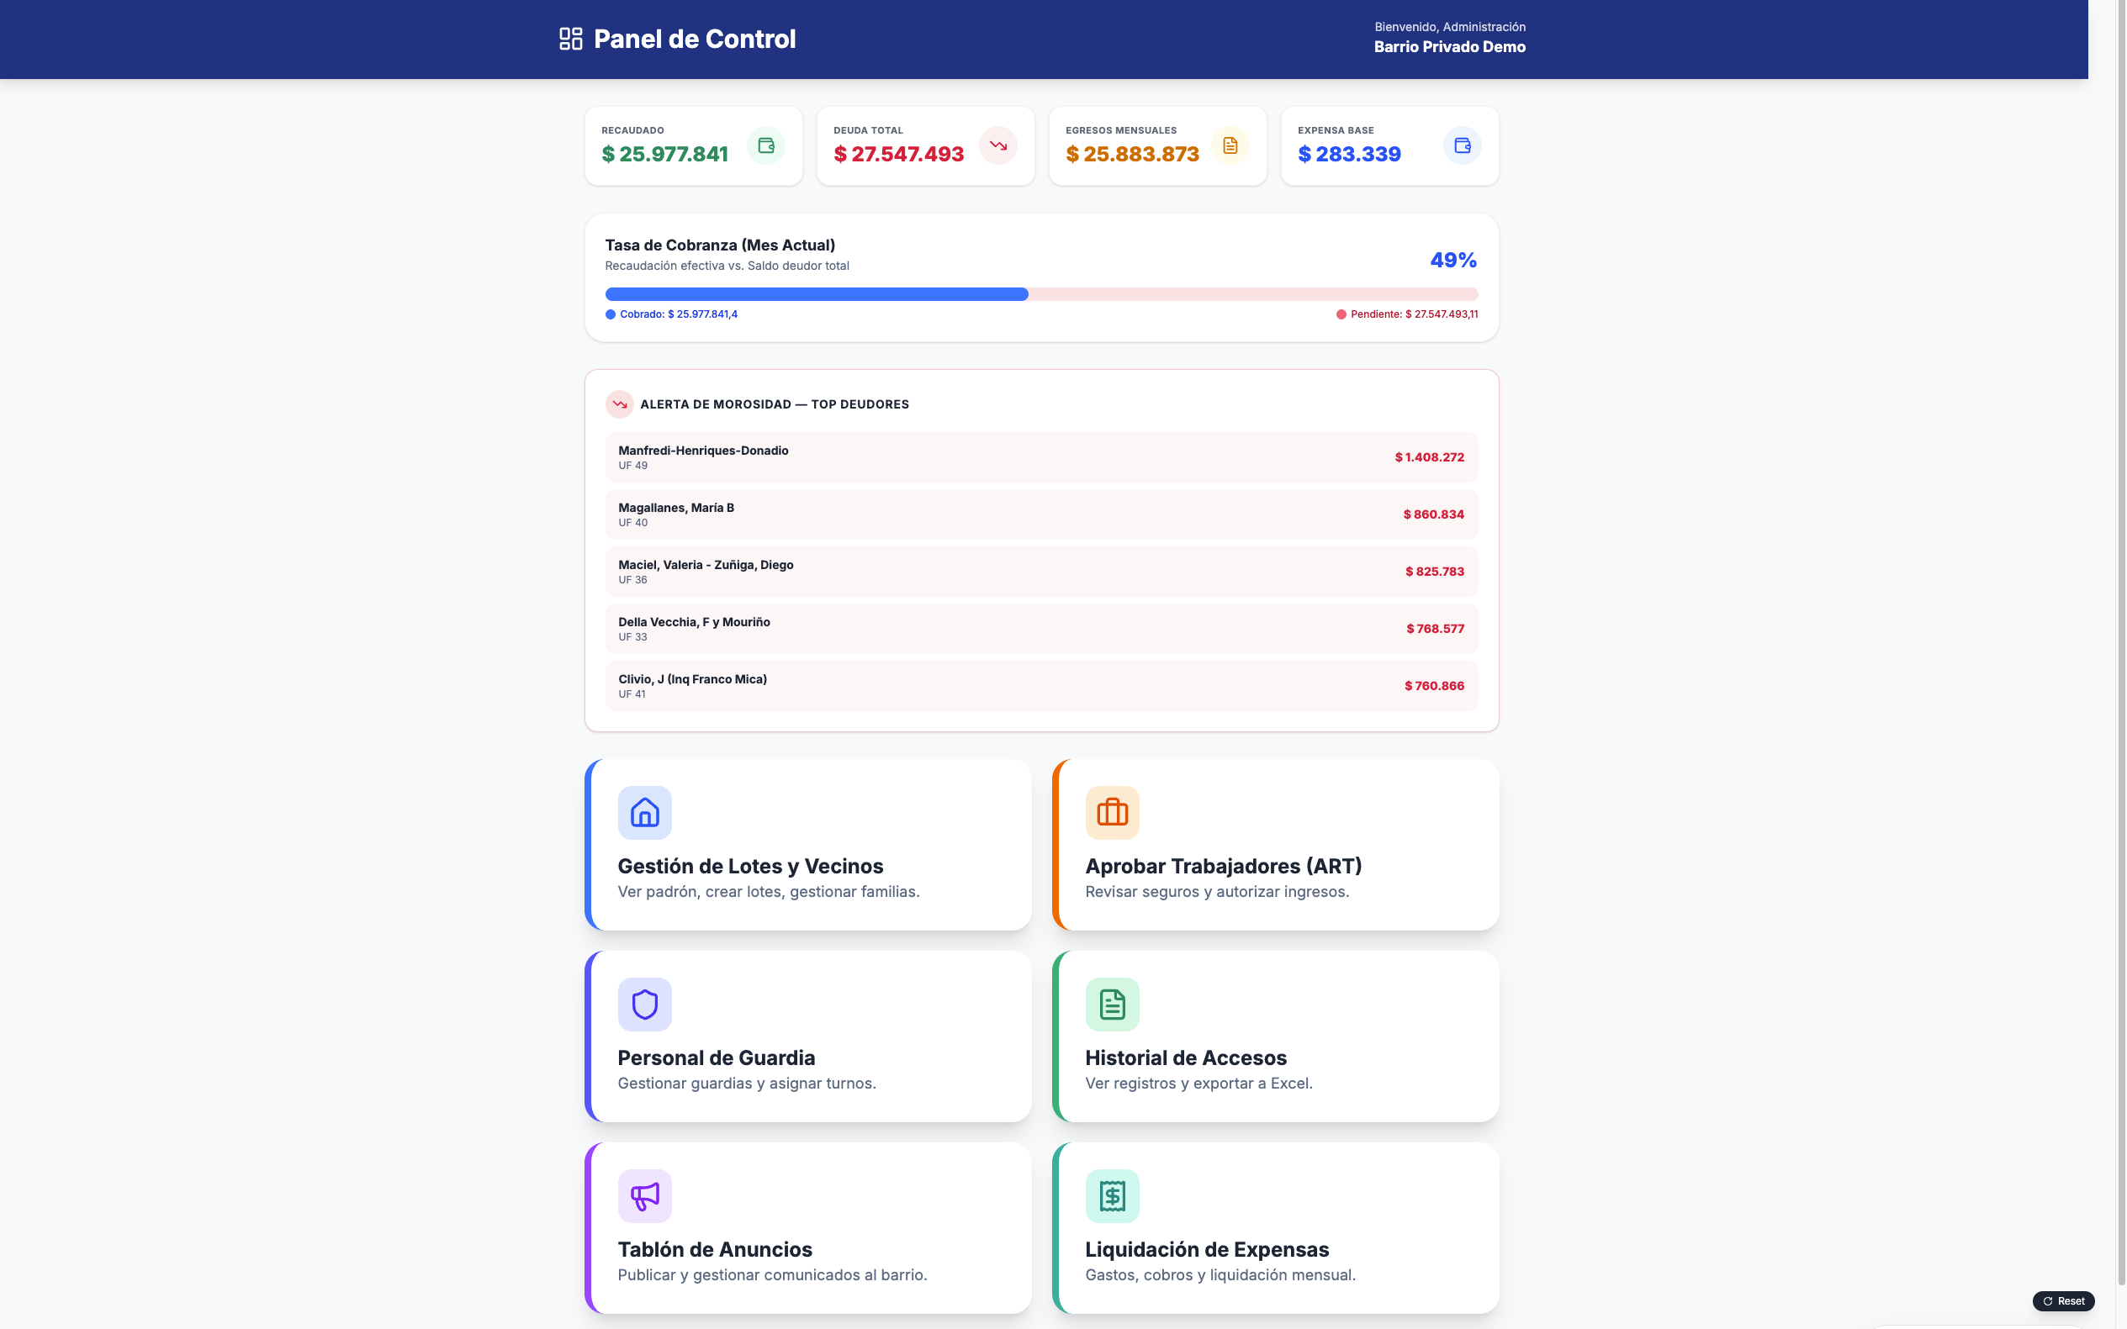Click the green wallet icon in Recaudado card

[x=766, y=146]
